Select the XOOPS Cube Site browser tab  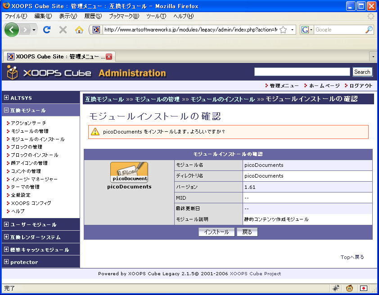coord(59,57)
